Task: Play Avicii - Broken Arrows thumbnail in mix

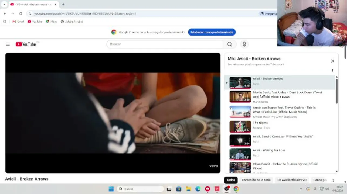Action: pyautogui.click(x=240, y=83)
